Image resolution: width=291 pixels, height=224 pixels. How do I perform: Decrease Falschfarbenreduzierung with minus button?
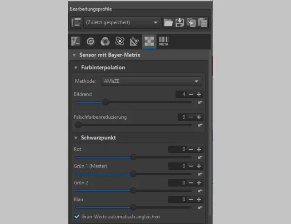(191, 117)
